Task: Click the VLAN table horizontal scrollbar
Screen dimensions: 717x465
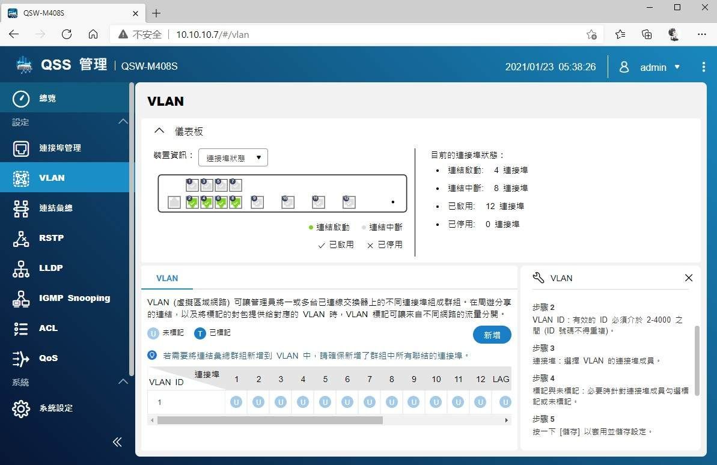Action: click(x=269, y=421)
